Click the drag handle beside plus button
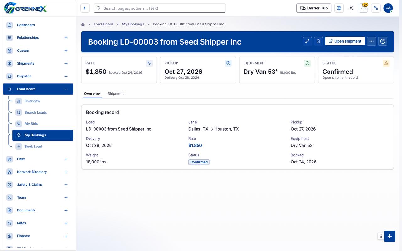The image size is (402, 251). (x=381, y=236)
